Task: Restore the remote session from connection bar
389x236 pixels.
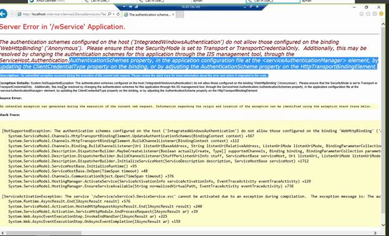Action: tap(251, 7)
